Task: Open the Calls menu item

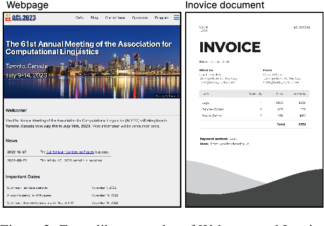Action: pyautogui.click(x=80, y=18)
